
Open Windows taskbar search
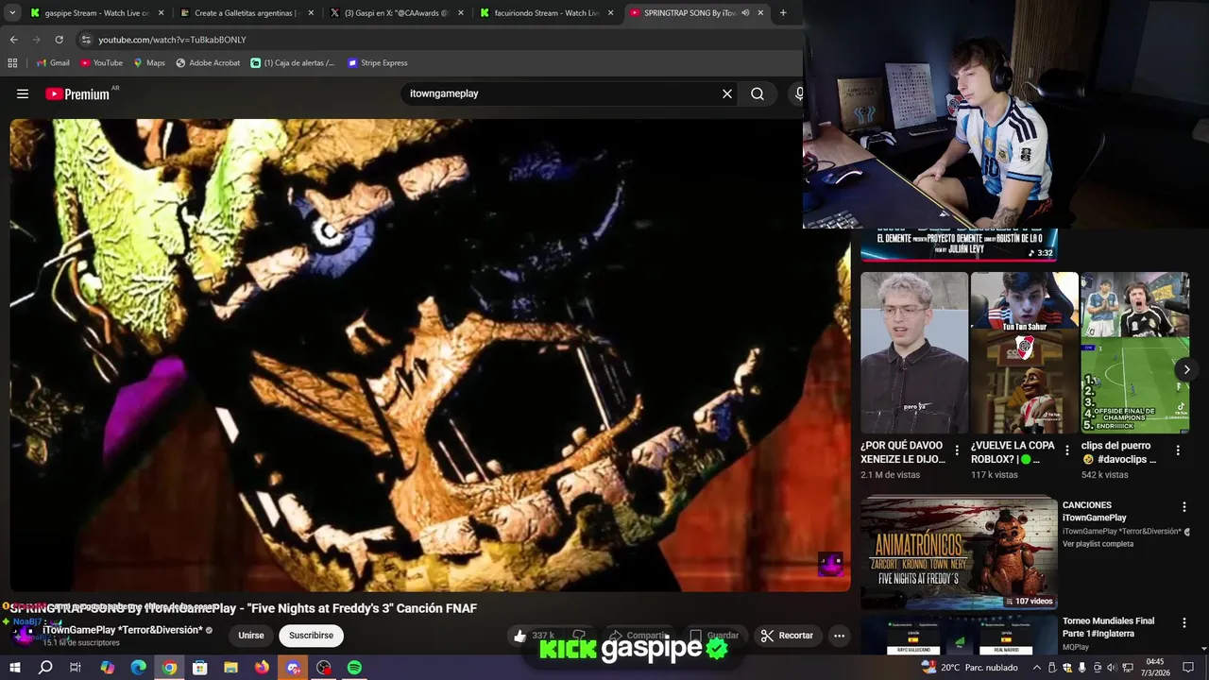(x=45, y=668)
